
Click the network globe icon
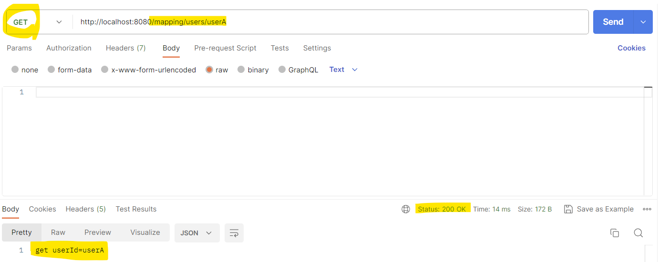click(x=406, y=209)
